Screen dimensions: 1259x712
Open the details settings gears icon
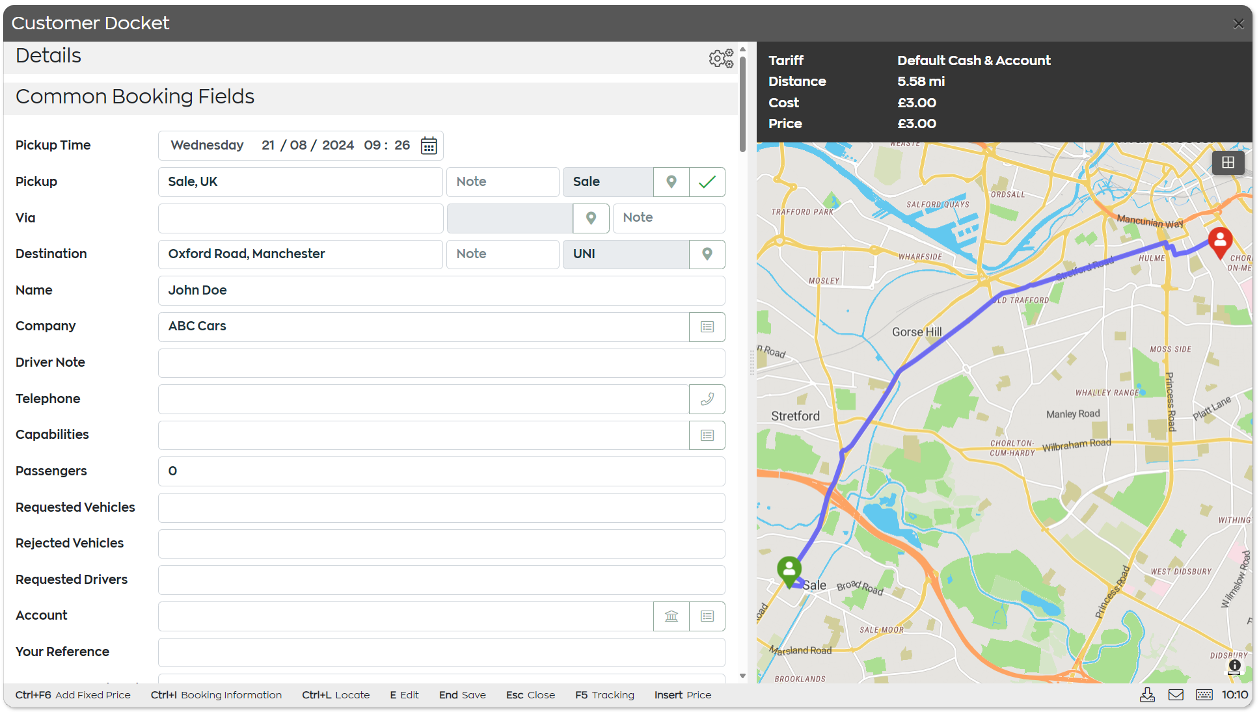pyautogui.click(x=721, y=58)
